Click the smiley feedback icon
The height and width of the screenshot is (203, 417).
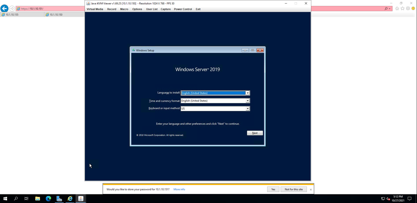point(413,9)
